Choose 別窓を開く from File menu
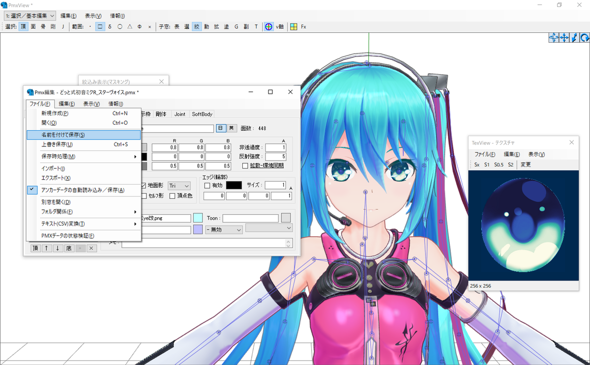This screenshot has height=365, width=590. [84, 202]
